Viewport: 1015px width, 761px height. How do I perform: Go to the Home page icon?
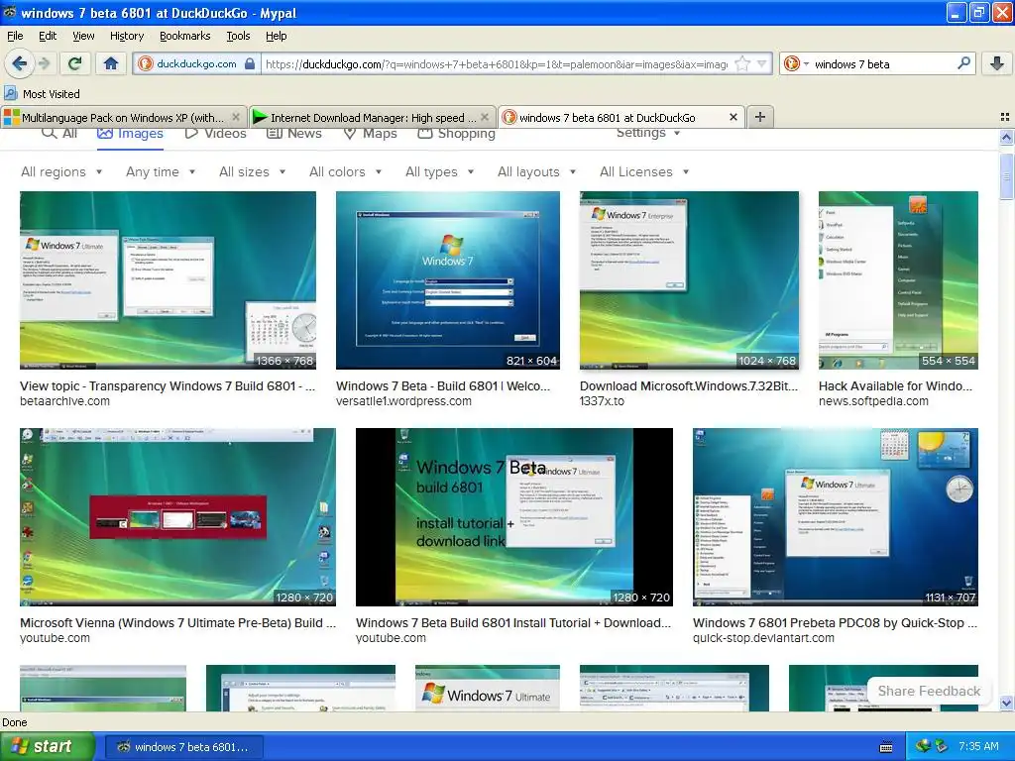coord(111,63)
